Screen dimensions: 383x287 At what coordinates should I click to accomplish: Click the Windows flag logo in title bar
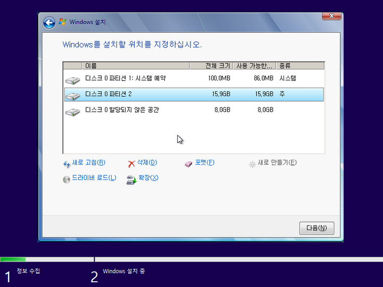pos(62,22)
